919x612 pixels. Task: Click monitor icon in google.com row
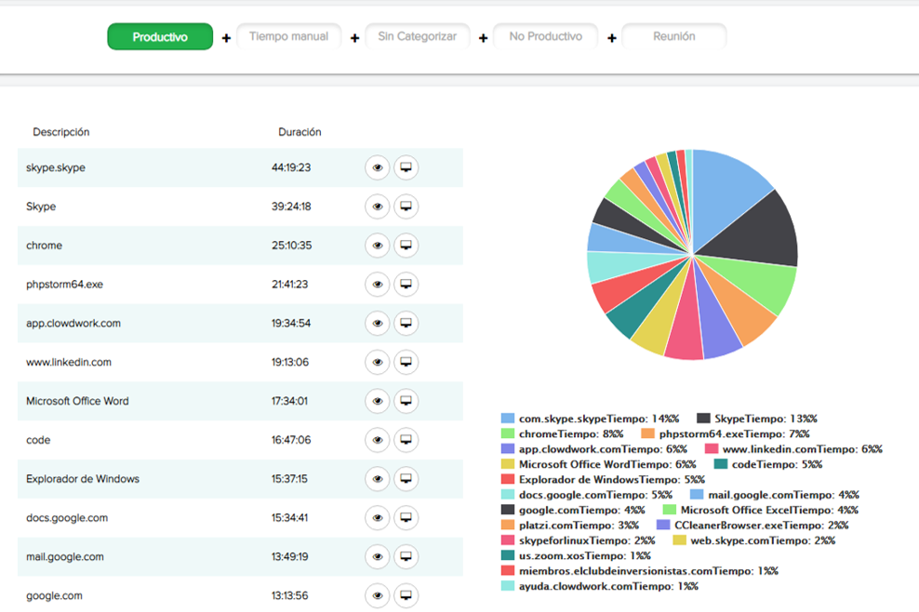click(x=406, y=595)
